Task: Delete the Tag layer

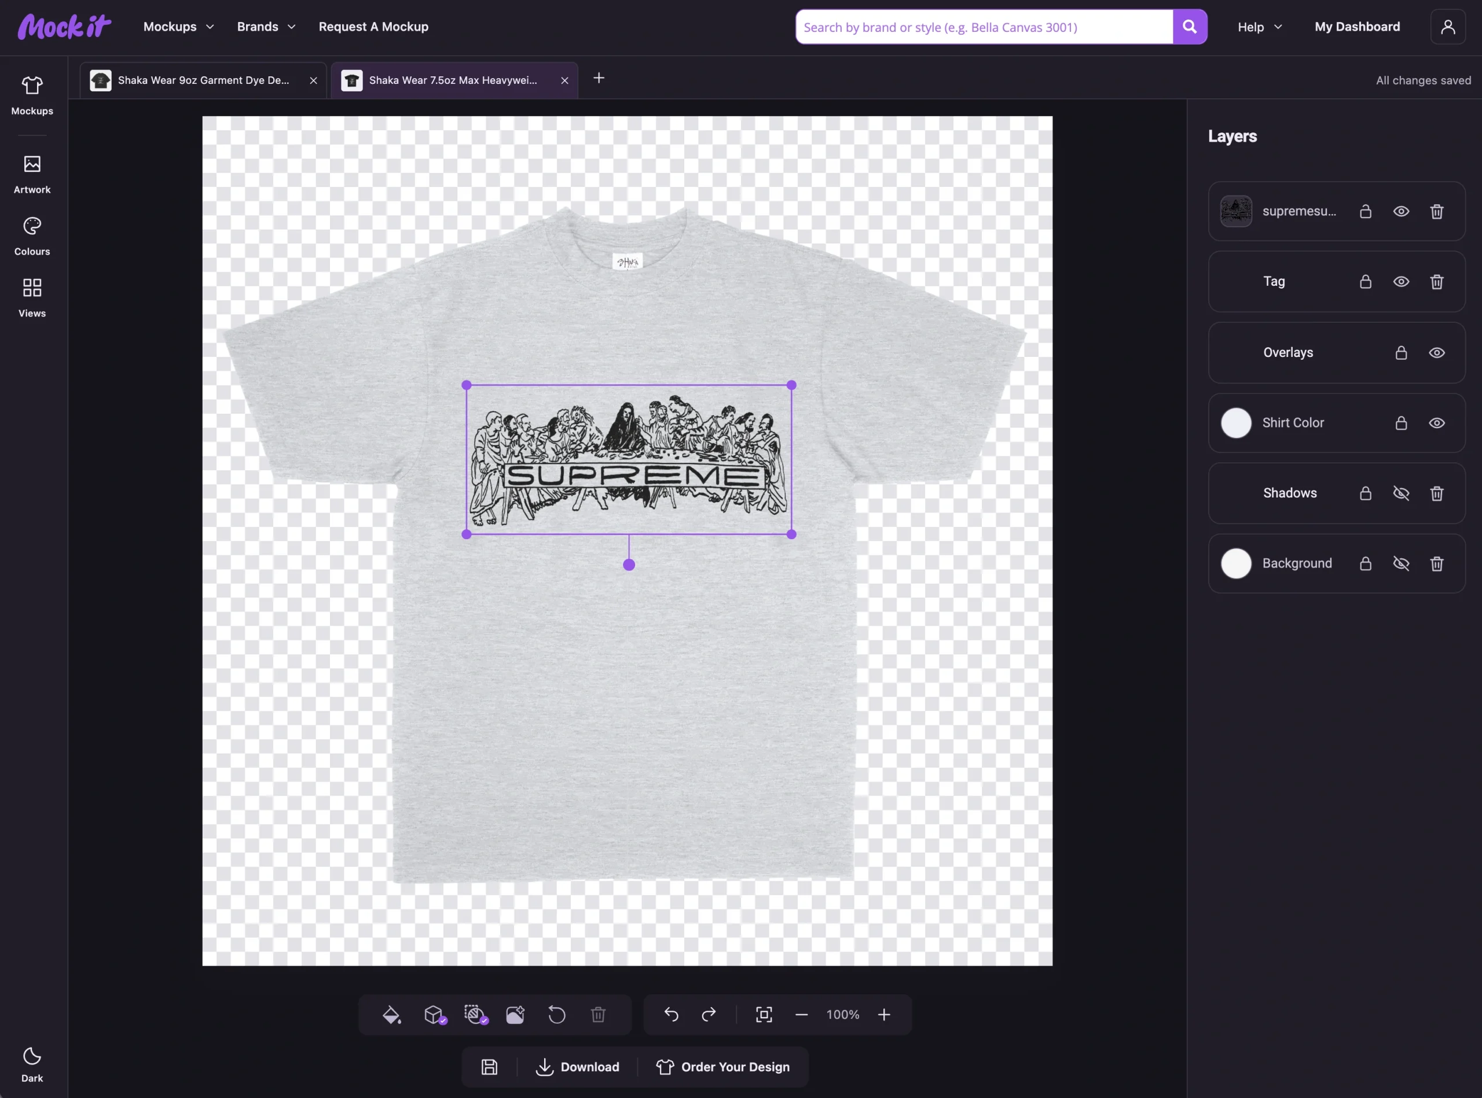Action: coord(1437,282)
